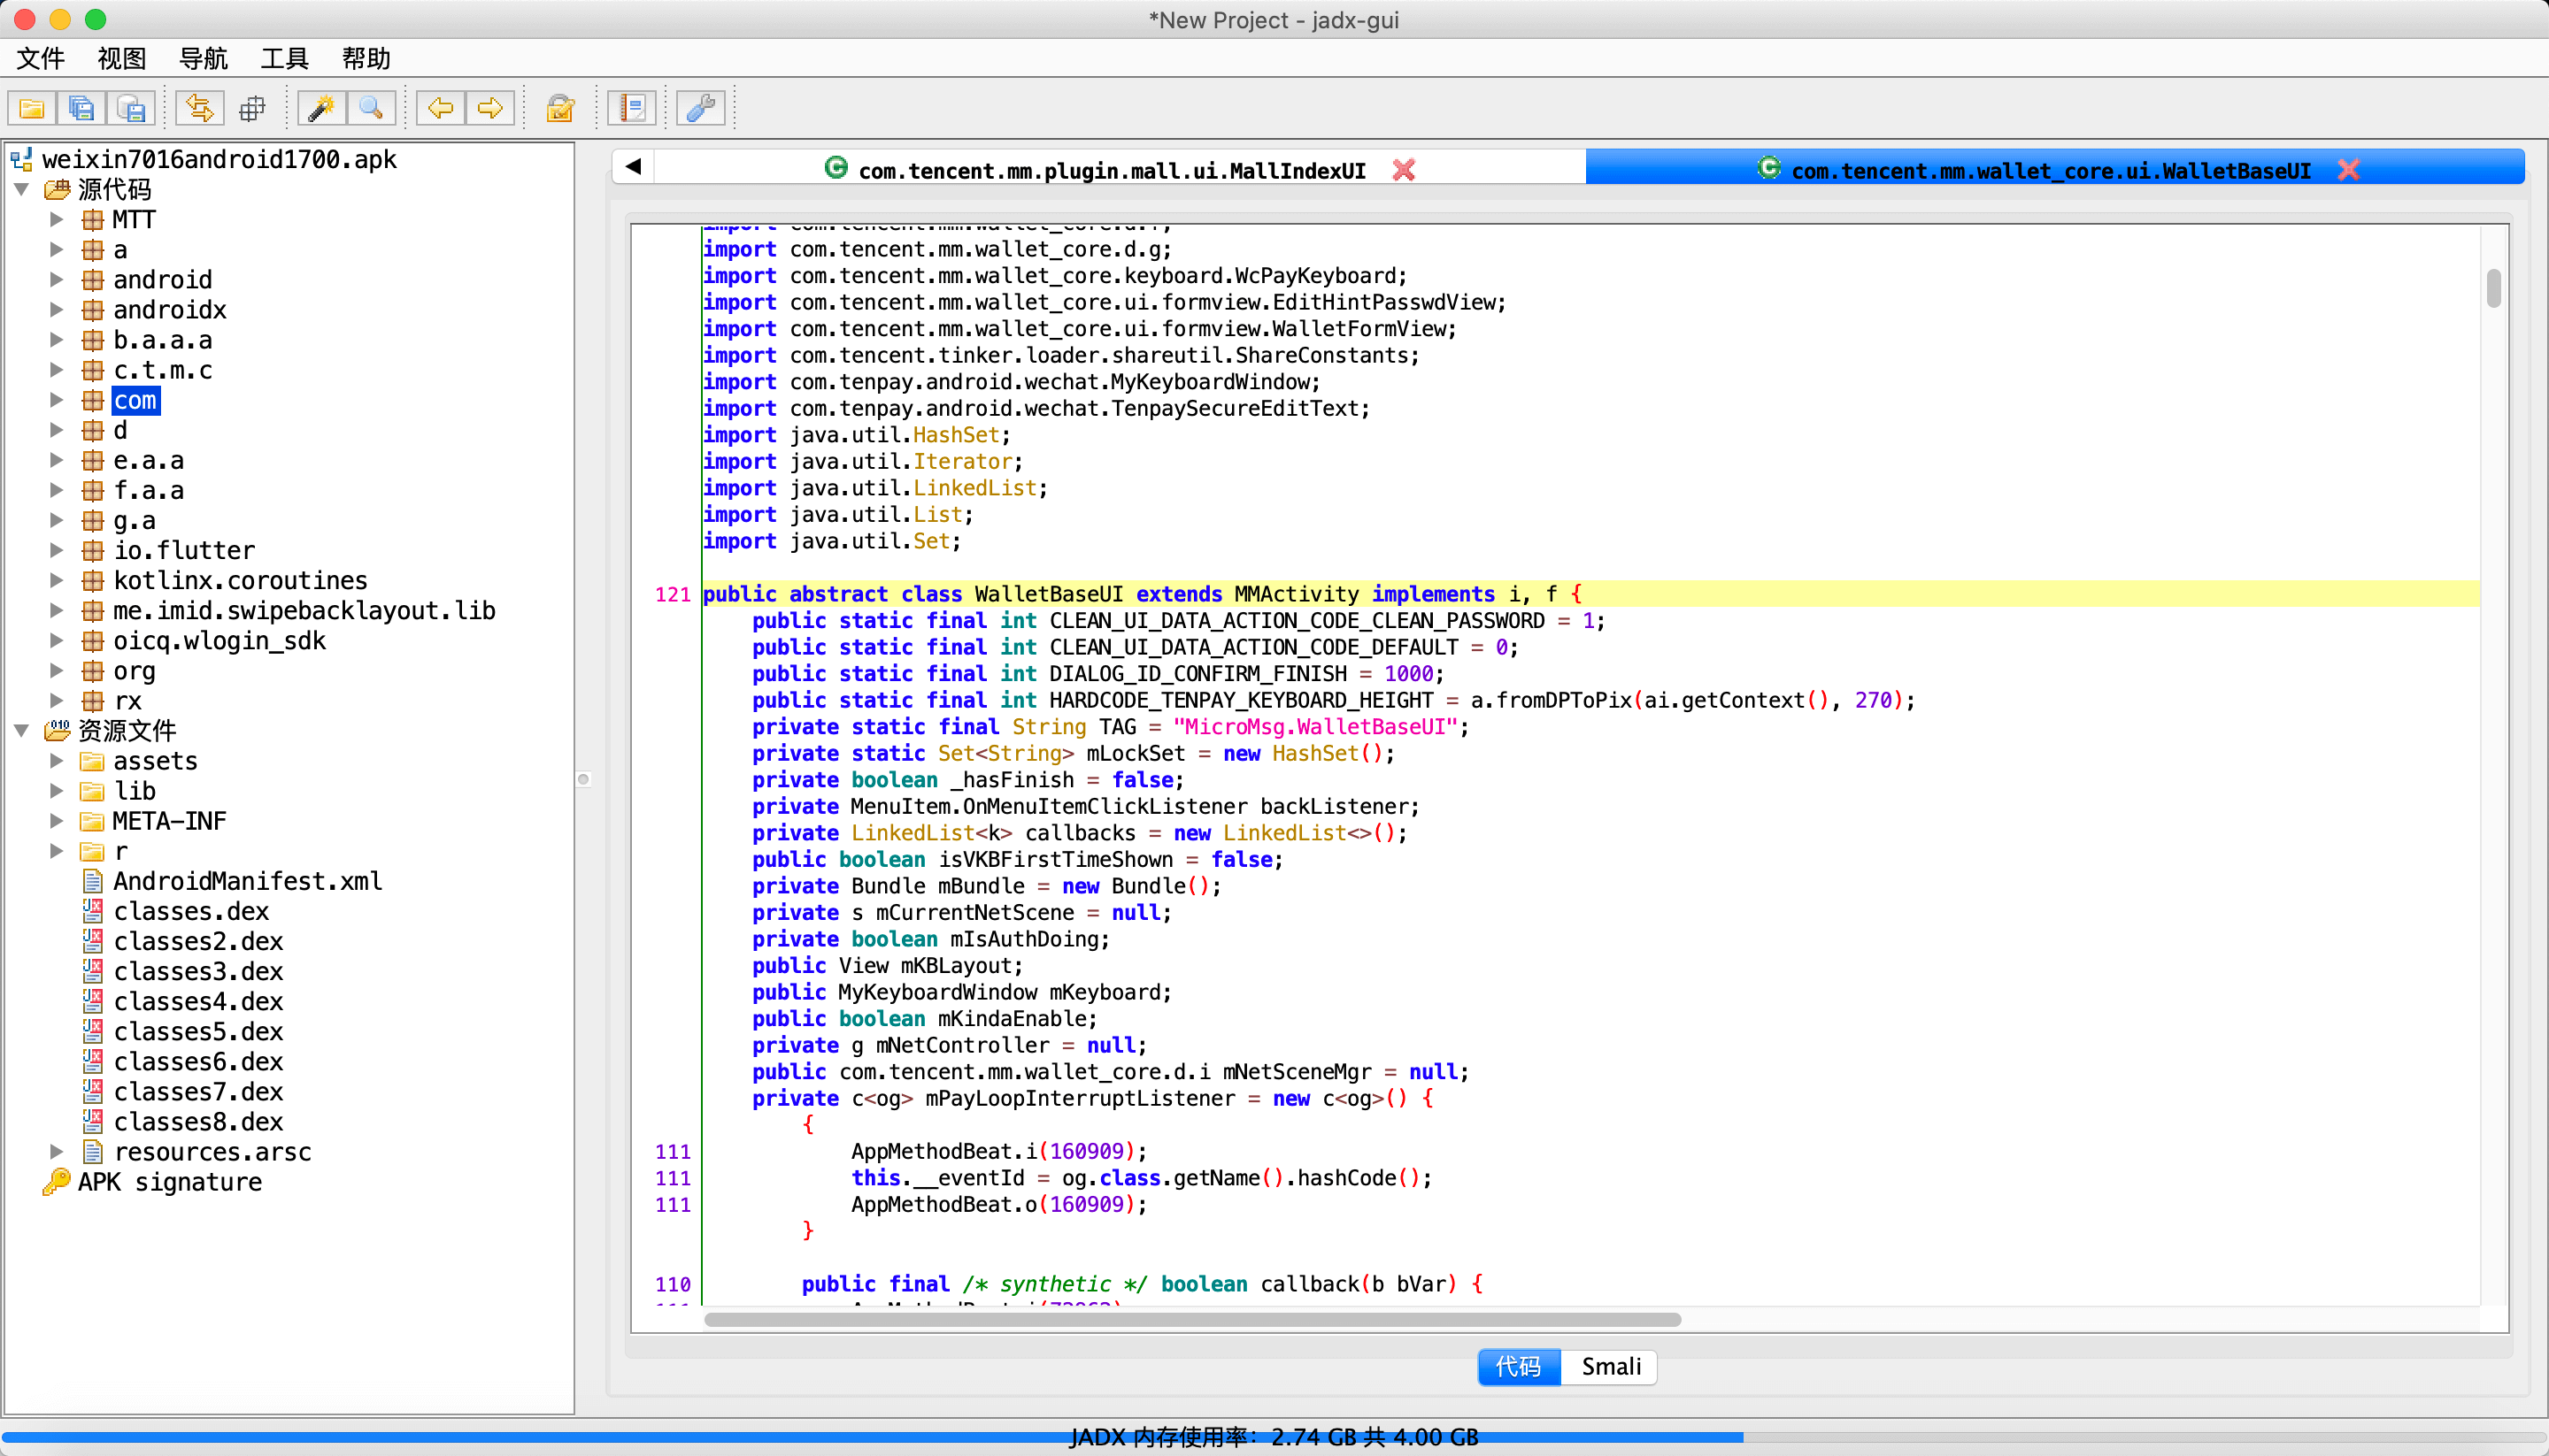Click the magic wand text search icon
Image resolution: width=2549 pixels, height=1456 pixels.
(321, 108)
